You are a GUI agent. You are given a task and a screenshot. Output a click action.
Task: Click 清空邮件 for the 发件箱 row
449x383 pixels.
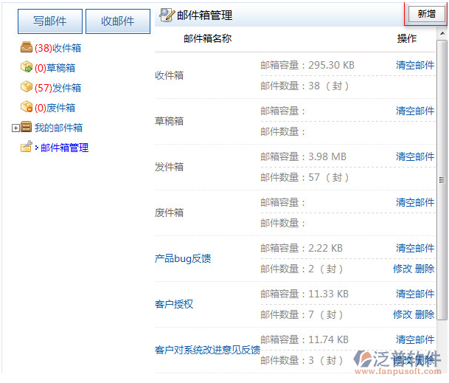point(415,156)
